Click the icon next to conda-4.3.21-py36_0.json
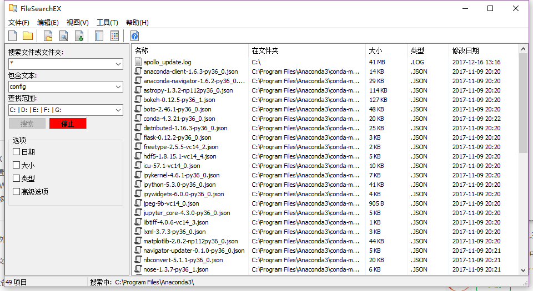 [138, 119]
